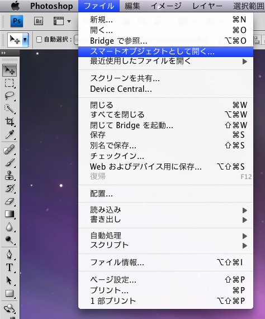Open the Photoshop application menu
The height and width of the screenshot is (319, 265).
[51, 6]
